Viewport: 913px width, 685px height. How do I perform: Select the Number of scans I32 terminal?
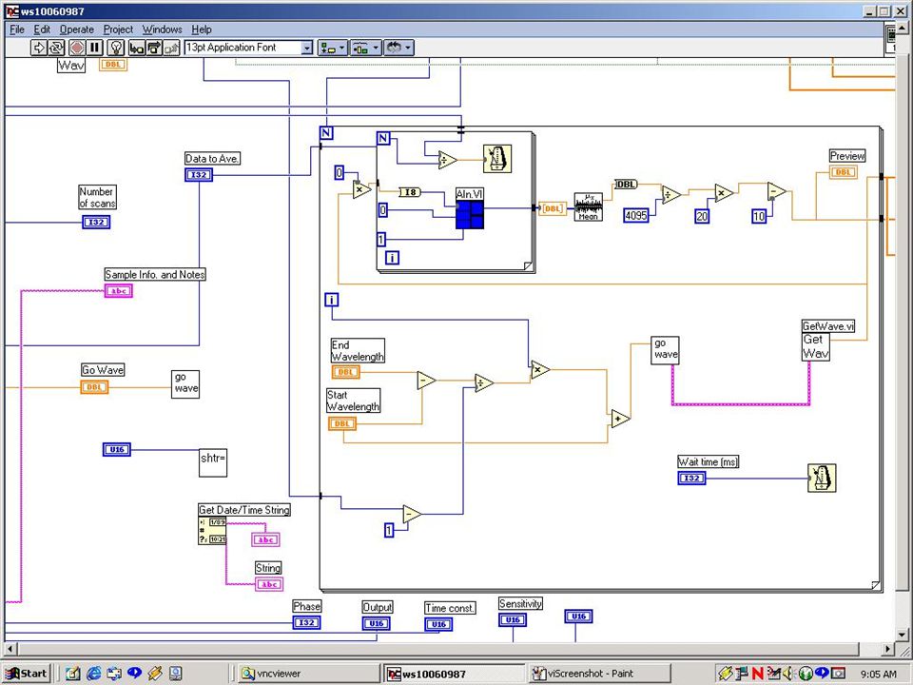[x=96, y=222]
